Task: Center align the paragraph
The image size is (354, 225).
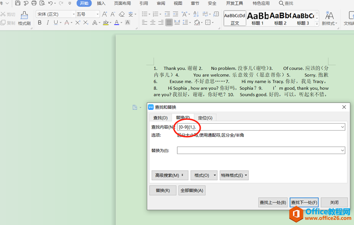Action: (x=153, y=23)
